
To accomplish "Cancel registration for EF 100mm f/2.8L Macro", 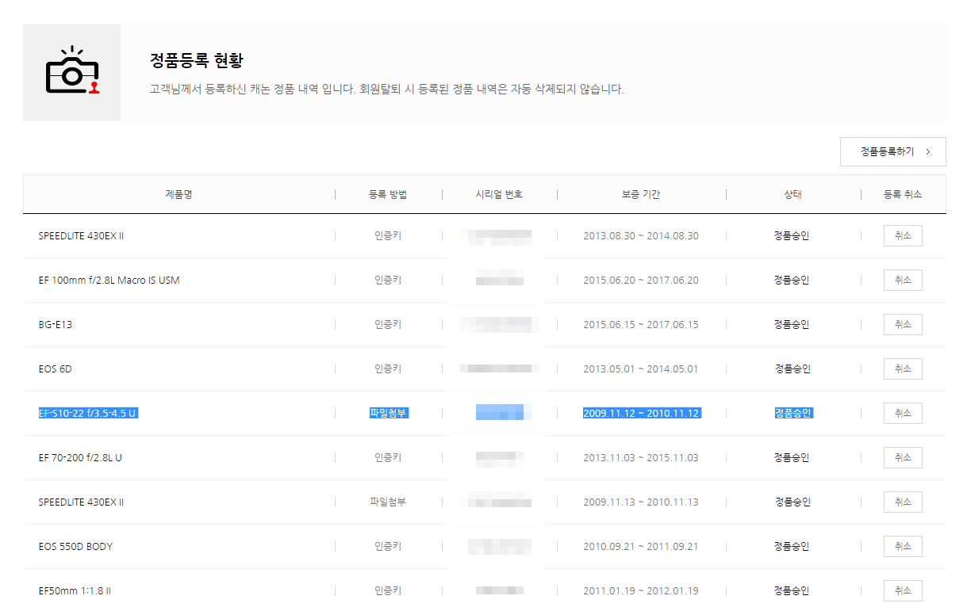I will 902,280.
